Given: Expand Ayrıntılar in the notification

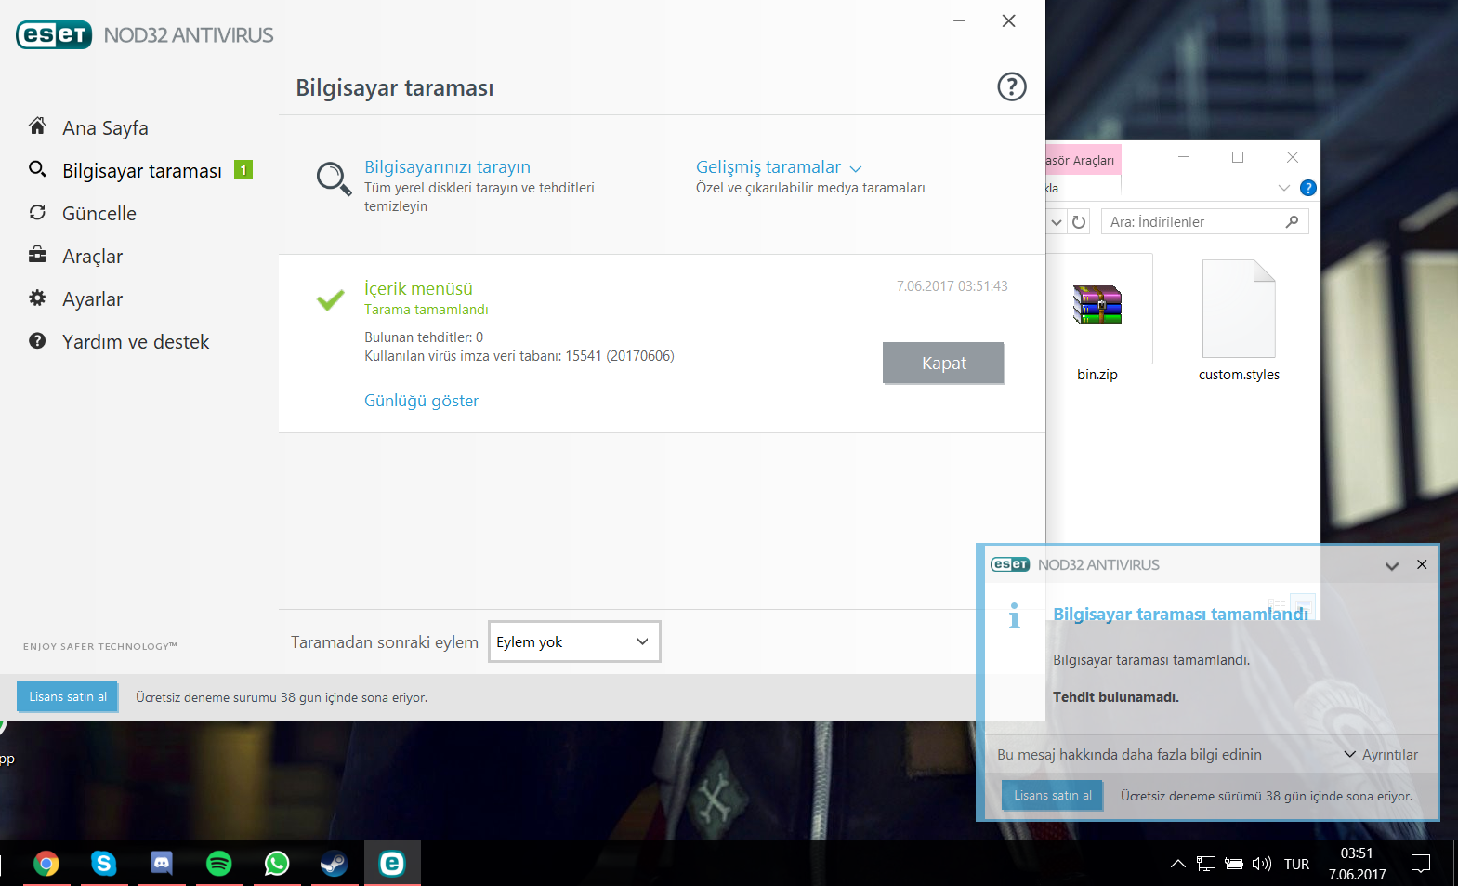Looking at the screenshot, I should (1382, 755).
